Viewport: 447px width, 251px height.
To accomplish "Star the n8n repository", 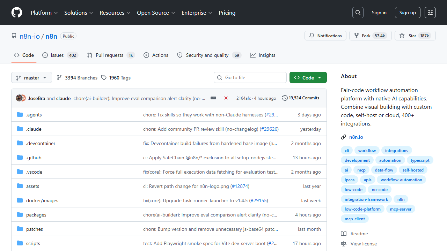I will click(x=415, y=36).
